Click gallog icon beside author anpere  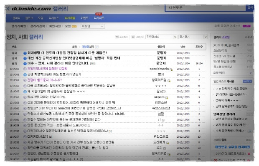(167, 97)
